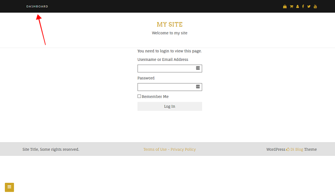Open the Twitter icon

tap(309, 6)
